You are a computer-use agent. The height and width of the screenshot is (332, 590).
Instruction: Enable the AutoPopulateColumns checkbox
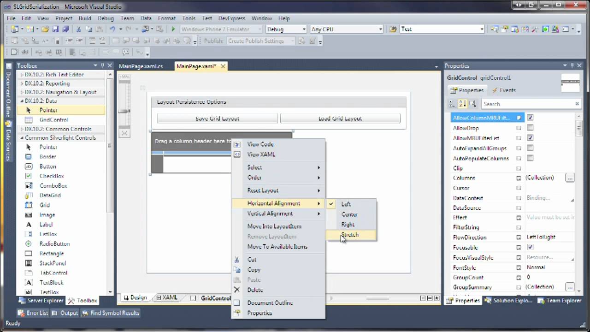coord(530,158)
